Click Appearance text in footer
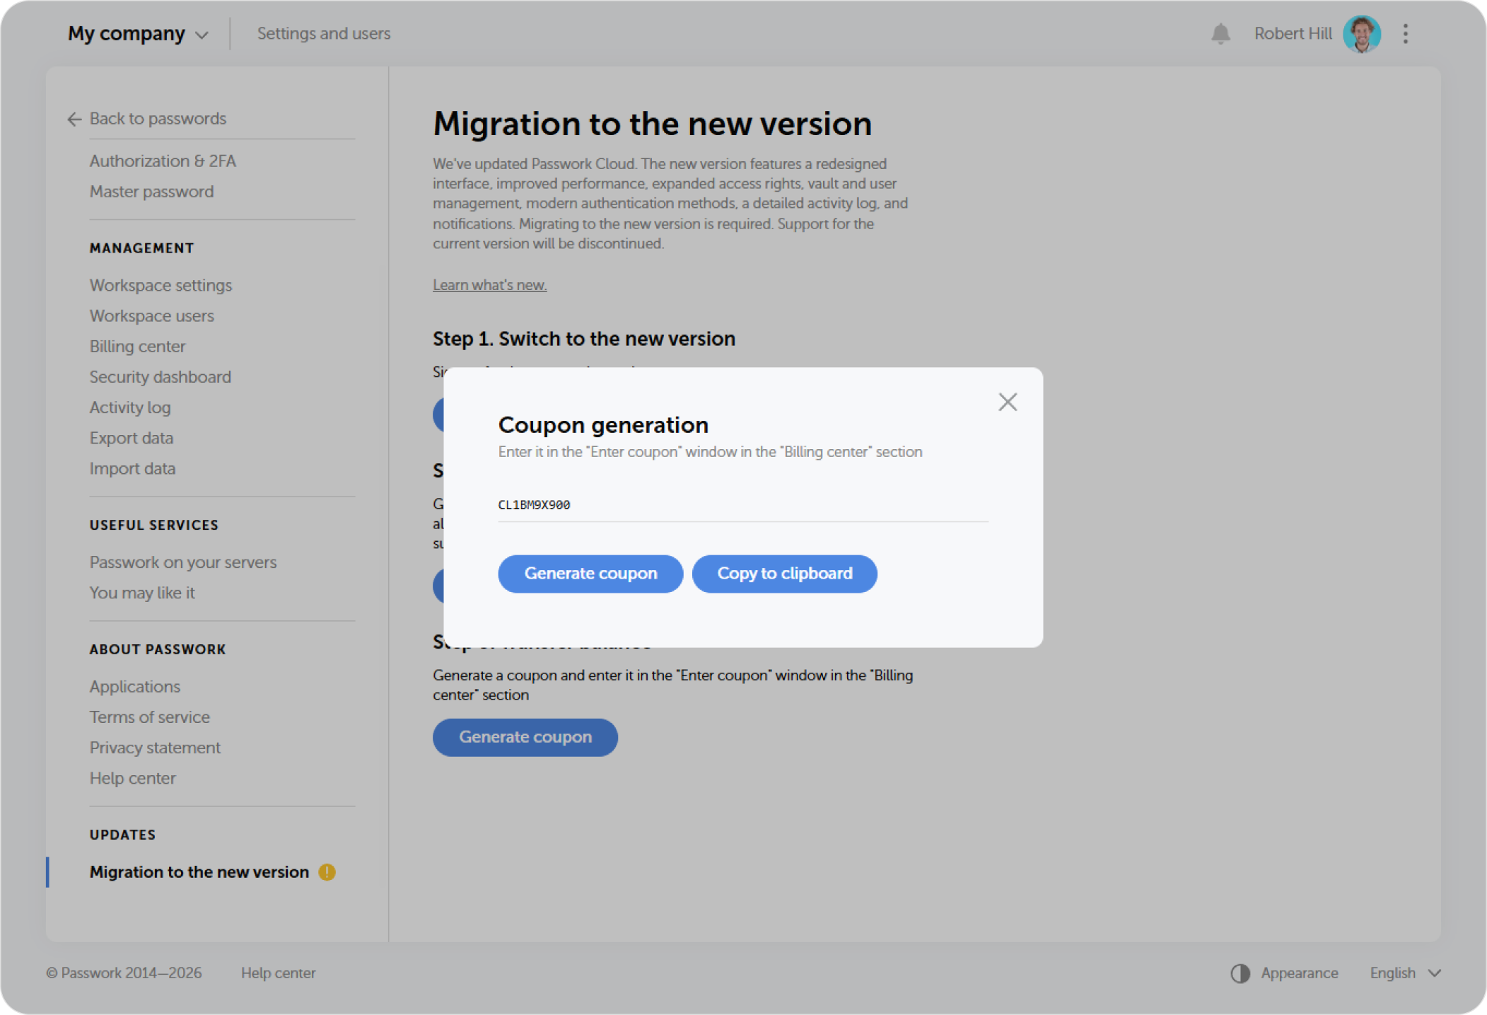 1299,973
